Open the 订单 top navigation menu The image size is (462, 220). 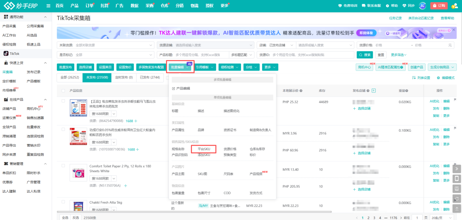click(90, 6)
